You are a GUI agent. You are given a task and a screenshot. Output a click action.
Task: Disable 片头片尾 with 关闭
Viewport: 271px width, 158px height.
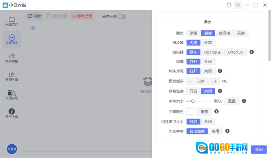click(208, 71)
